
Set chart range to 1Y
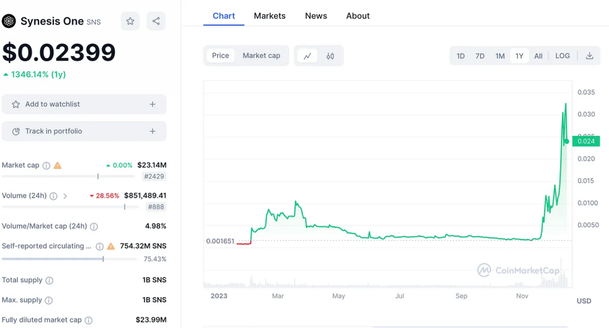pyautogui.click(x=519, y=56)
